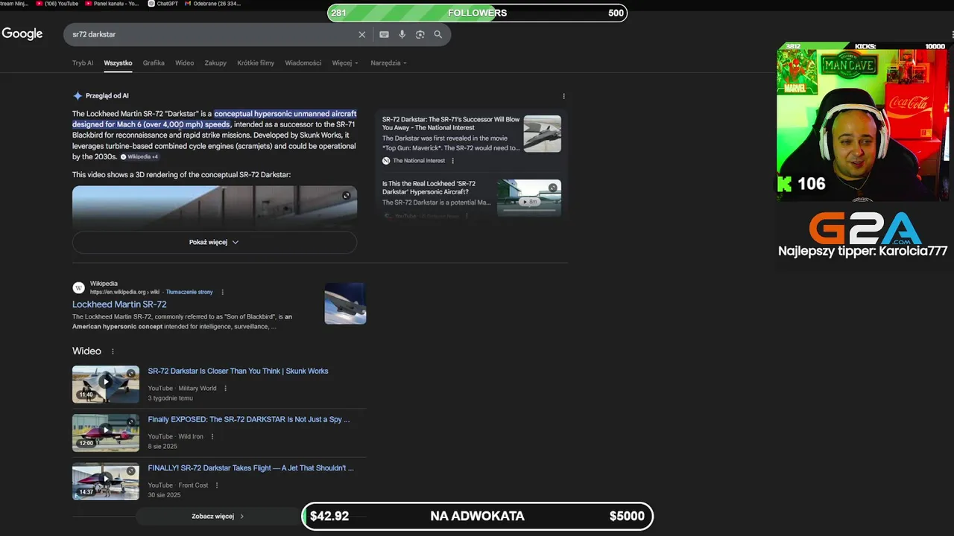
Task: Select the Wszystko results tab
Action: click(x=118, y=63)
